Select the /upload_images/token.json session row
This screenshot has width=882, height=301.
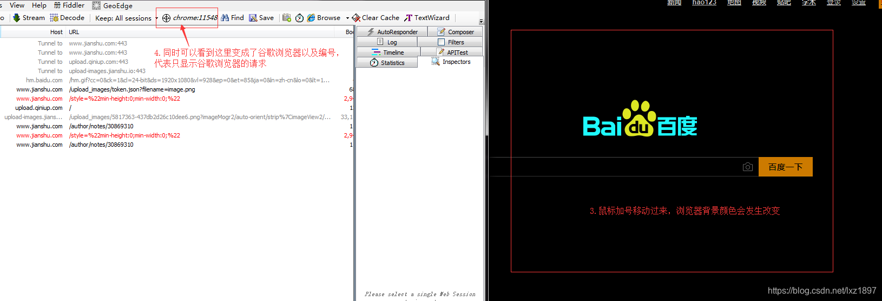(176, 89)
